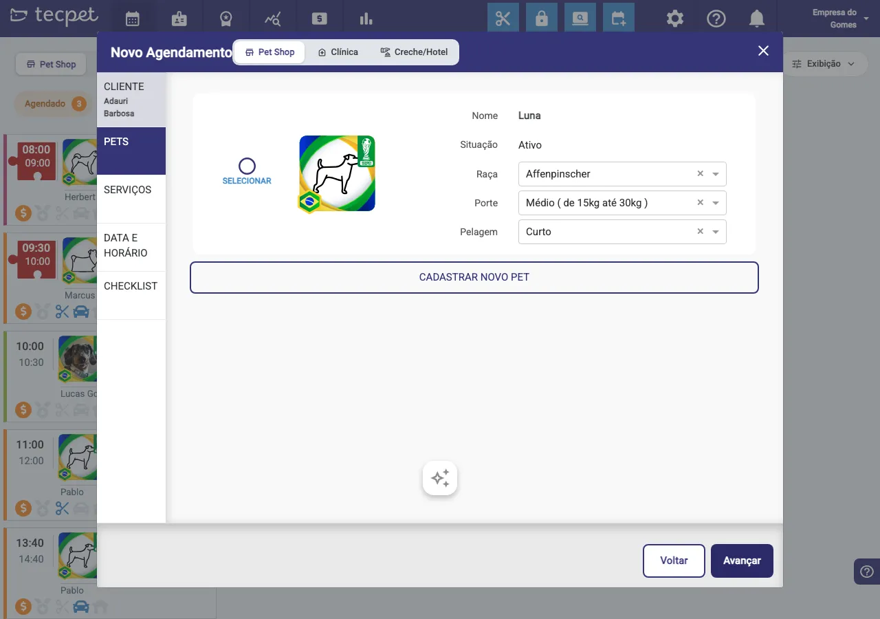The image size is (880, 619).
Task: Click the car icon on Pablo's 13:40 appointment
Action: [81, 607]
